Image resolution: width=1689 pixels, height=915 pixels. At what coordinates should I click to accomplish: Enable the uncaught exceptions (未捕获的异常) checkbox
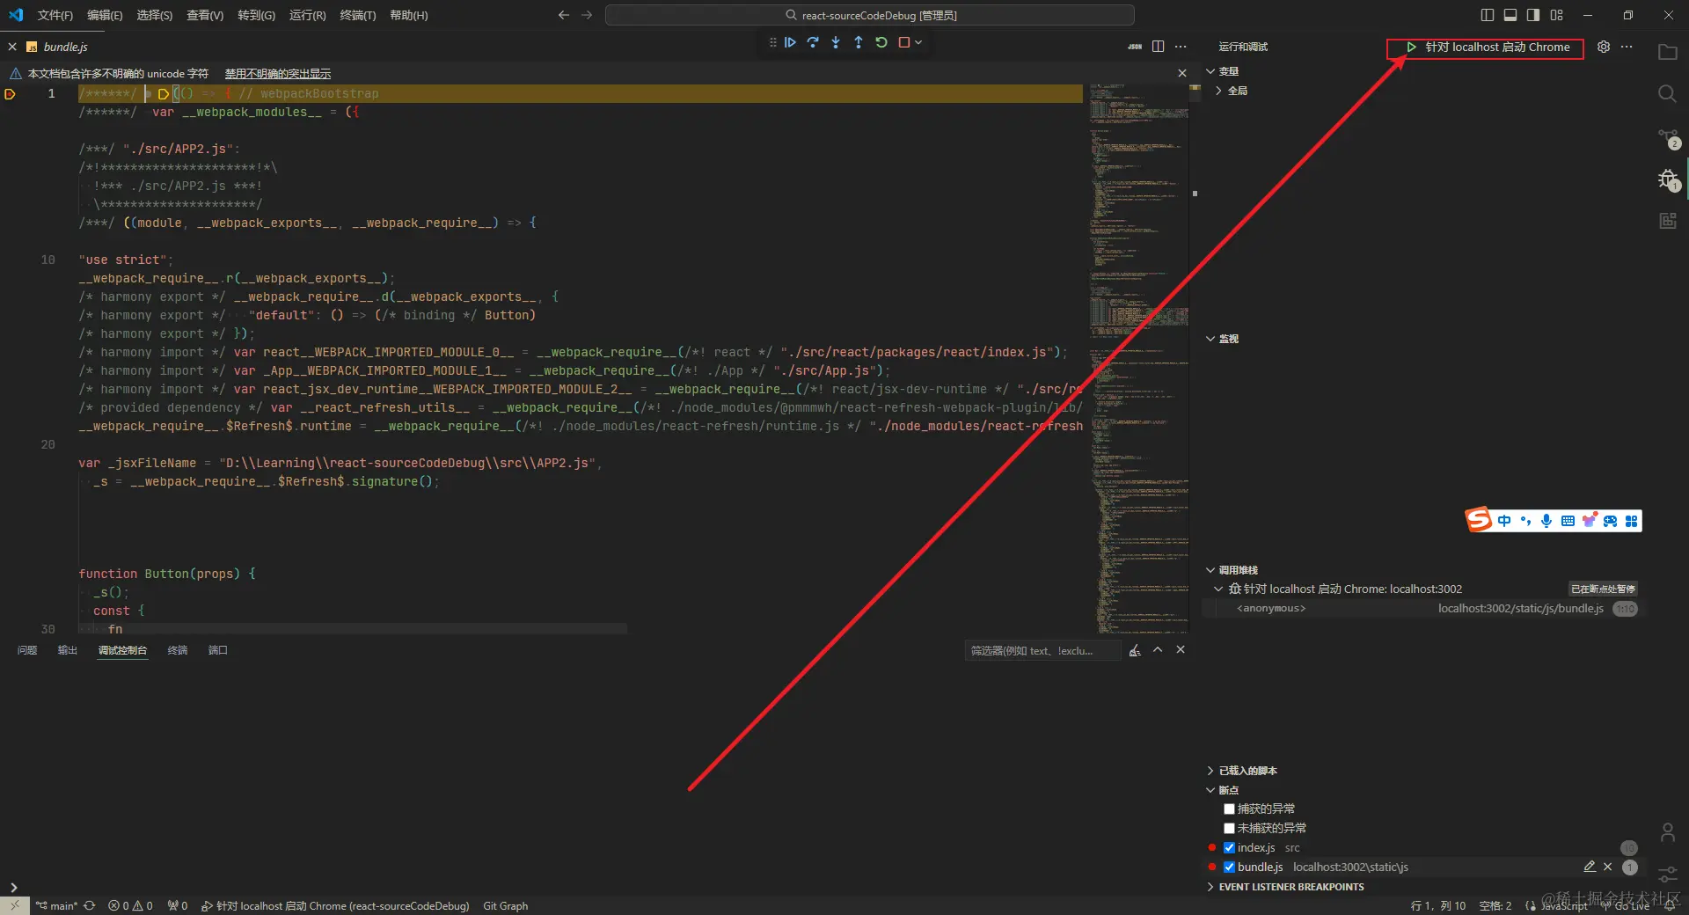(1229, 828)
